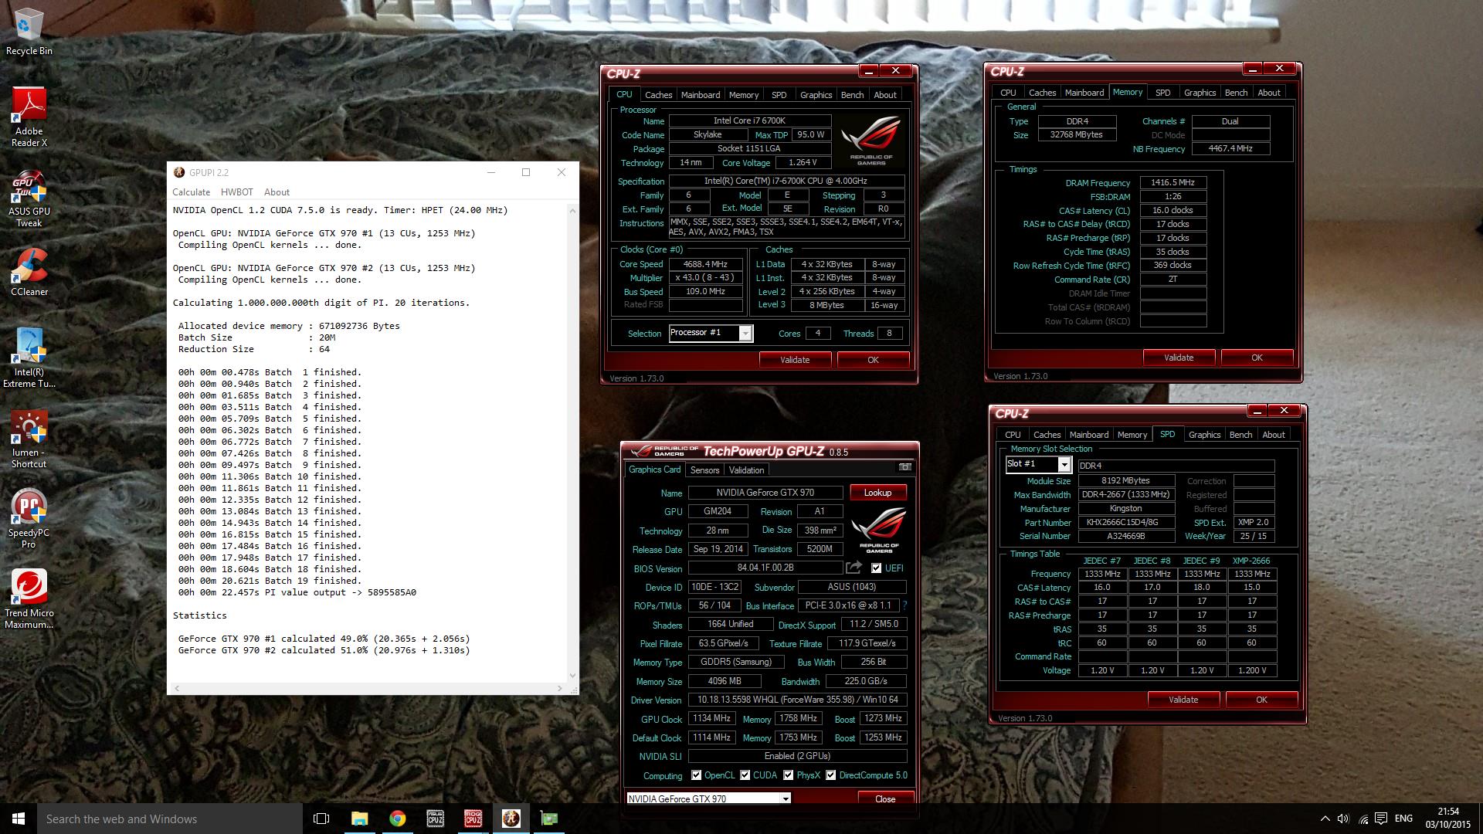Toggle the PhysX checkbox in GPU-Z

tap(789, 775)
